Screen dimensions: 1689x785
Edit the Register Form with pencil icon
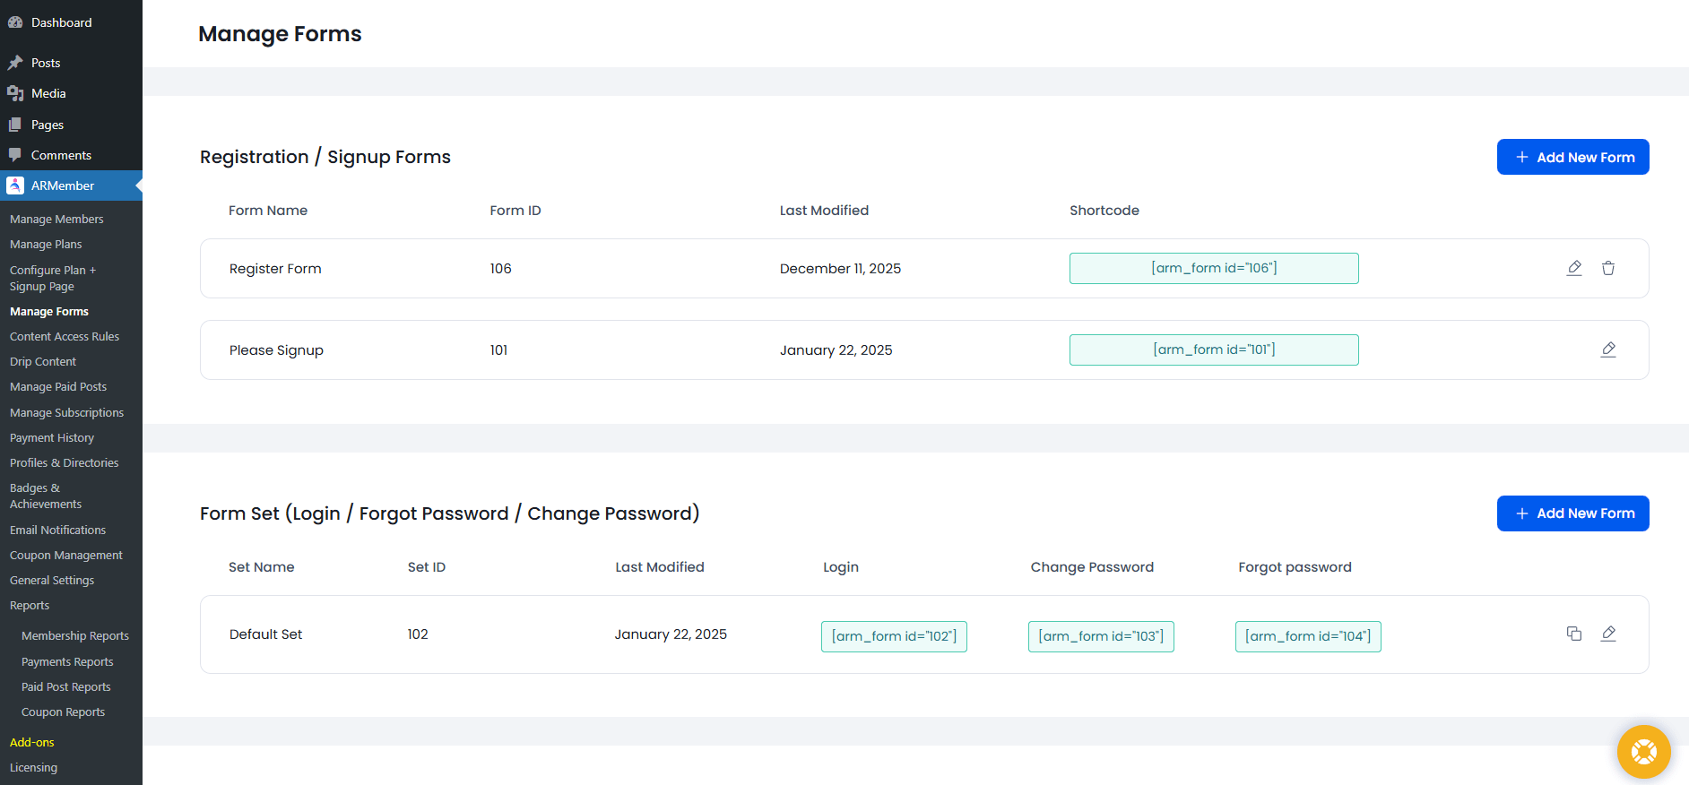(x=1574, y=268)
